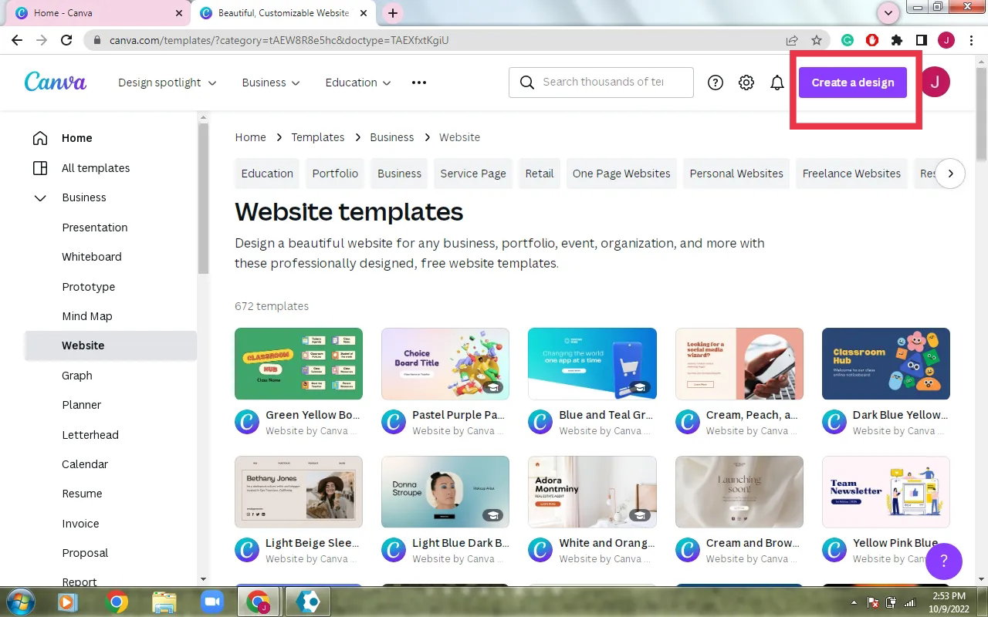Click the search magnifier icon
The image size is (988, 617).
tap(527, 83)
